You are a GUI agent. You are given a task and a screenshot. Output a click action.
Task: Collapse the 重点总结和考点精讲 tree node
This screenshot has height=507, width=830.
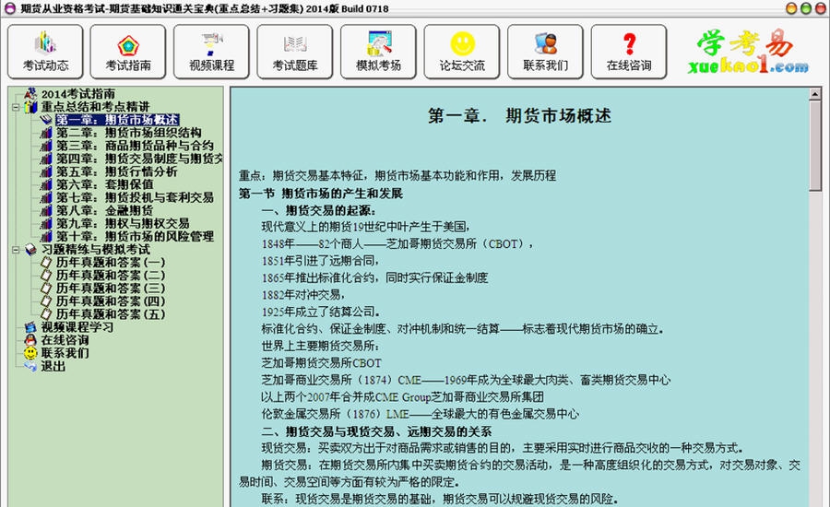(x=16, y=108)
